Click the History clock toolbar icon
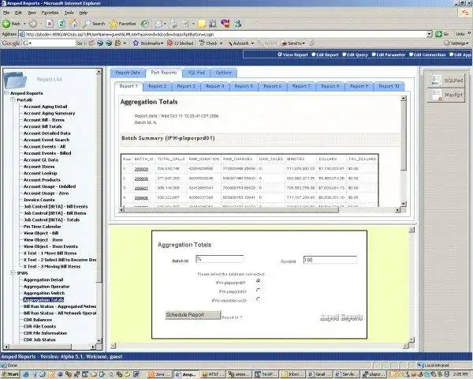Image resolution: width=473 pixels, height=379 pixels. click(x=145, y=24)
